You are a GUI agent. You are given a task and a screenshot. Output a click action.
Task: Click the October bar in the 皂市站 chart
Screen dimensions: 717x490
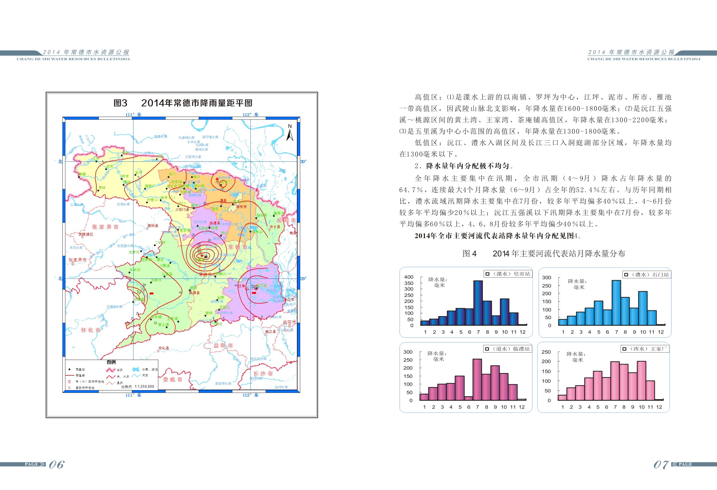pyautogui.click(x=504, y=312)
